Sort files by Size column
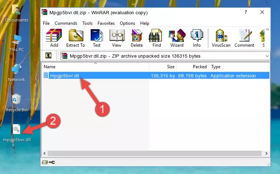This screenshot has width=280, height=174. pos(163,67)
